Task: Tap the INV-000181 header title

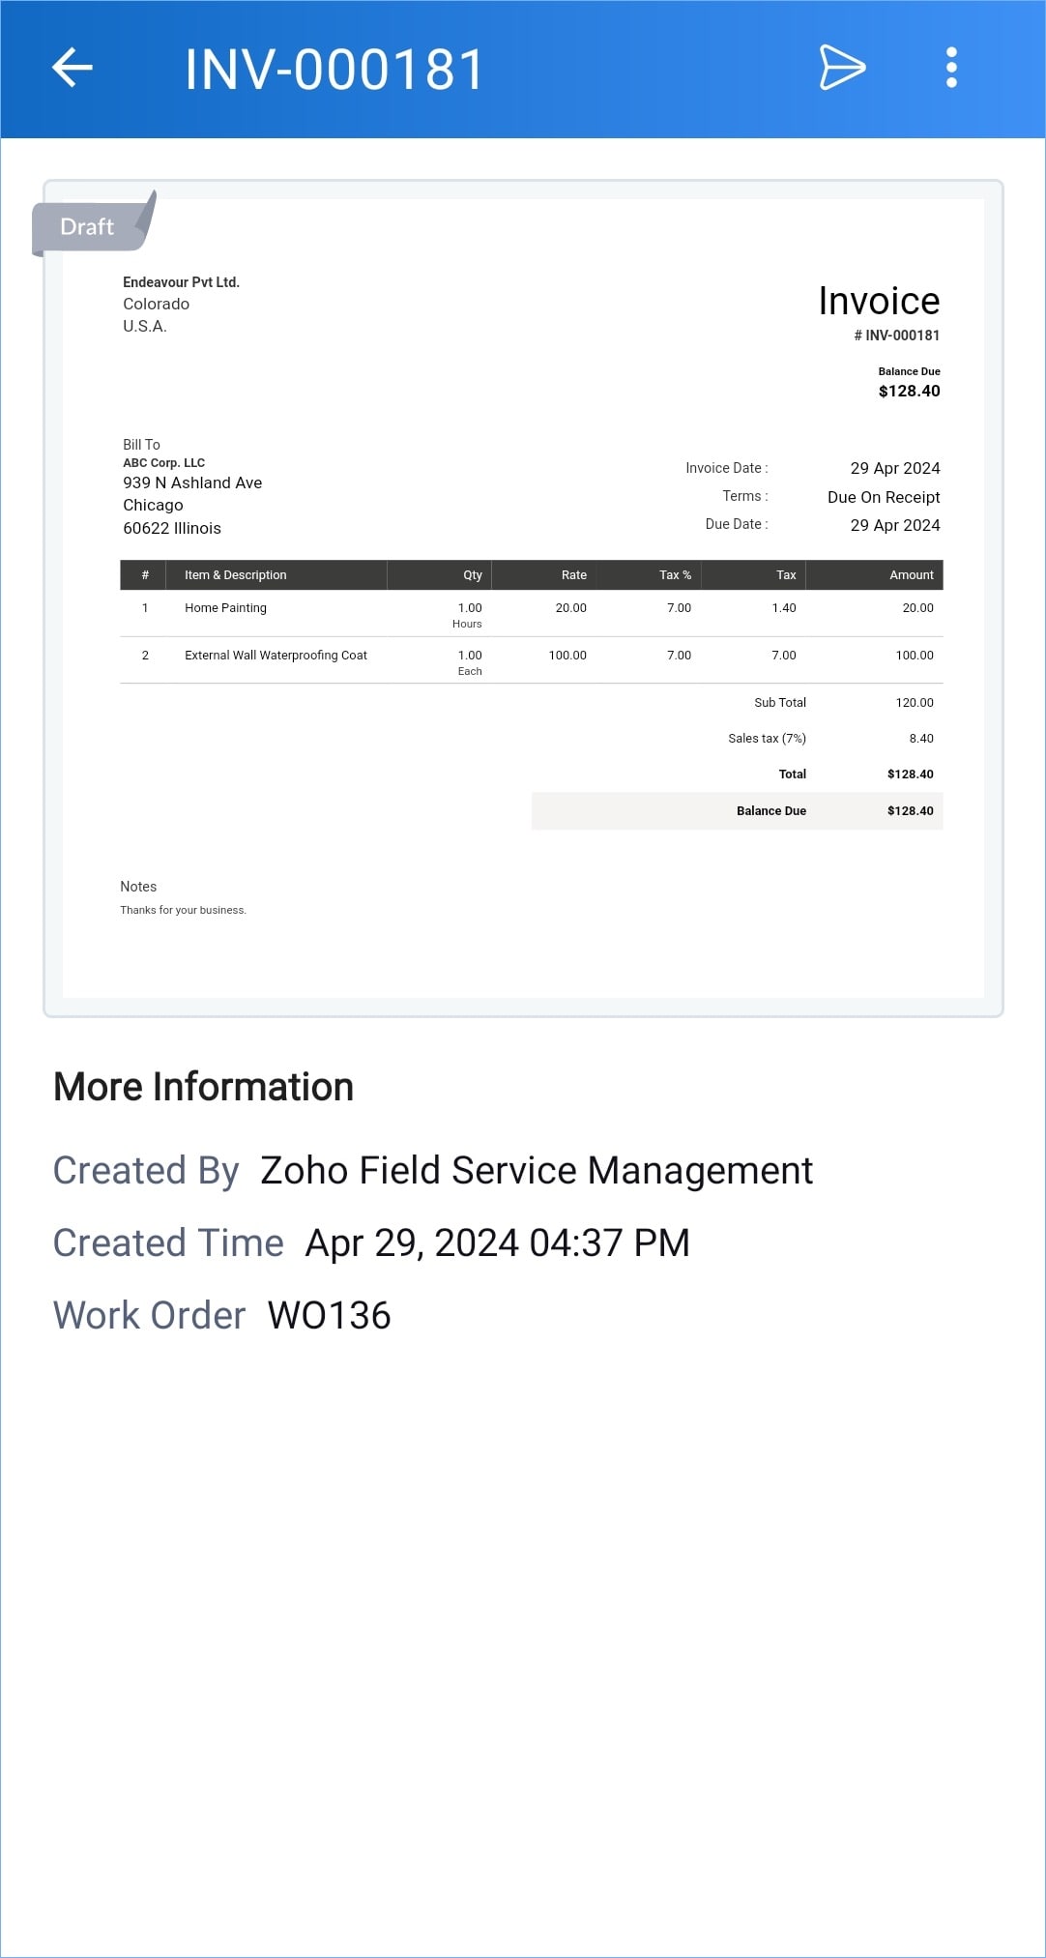Action: [334, 70]
